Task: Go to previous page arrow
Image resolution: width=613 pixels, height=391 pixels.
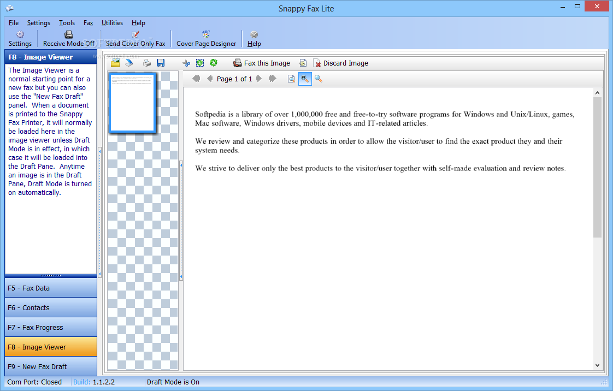Action: click(210, 79)
